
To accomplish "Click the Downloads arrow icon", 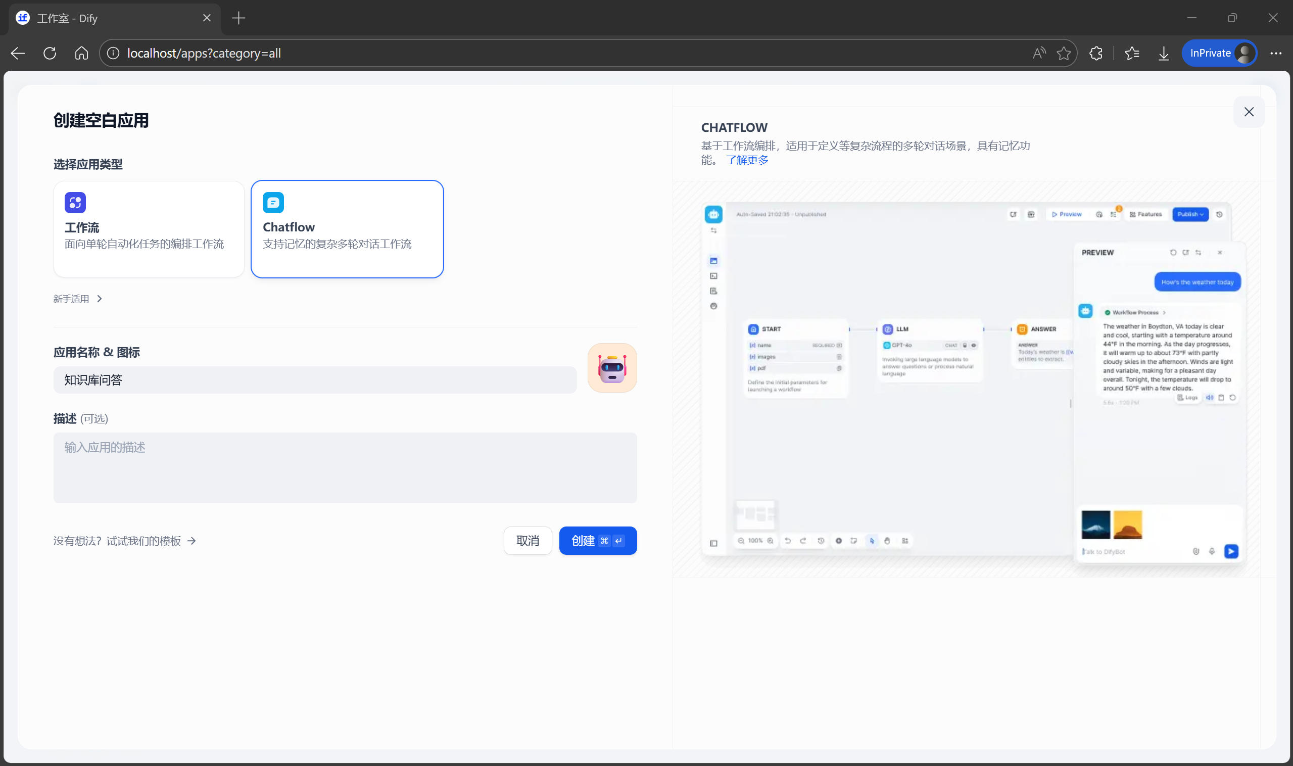I will 1164,53.
